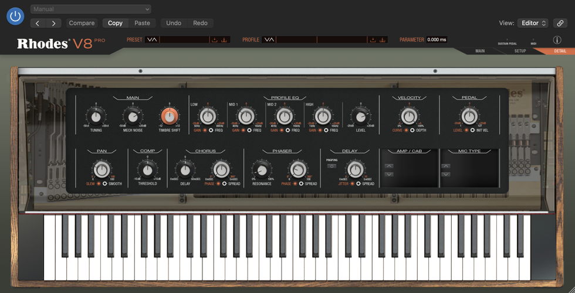The image size is (575, 293).
Task: Click the DELAY jitter knob
Action: [x=355, y=170]
